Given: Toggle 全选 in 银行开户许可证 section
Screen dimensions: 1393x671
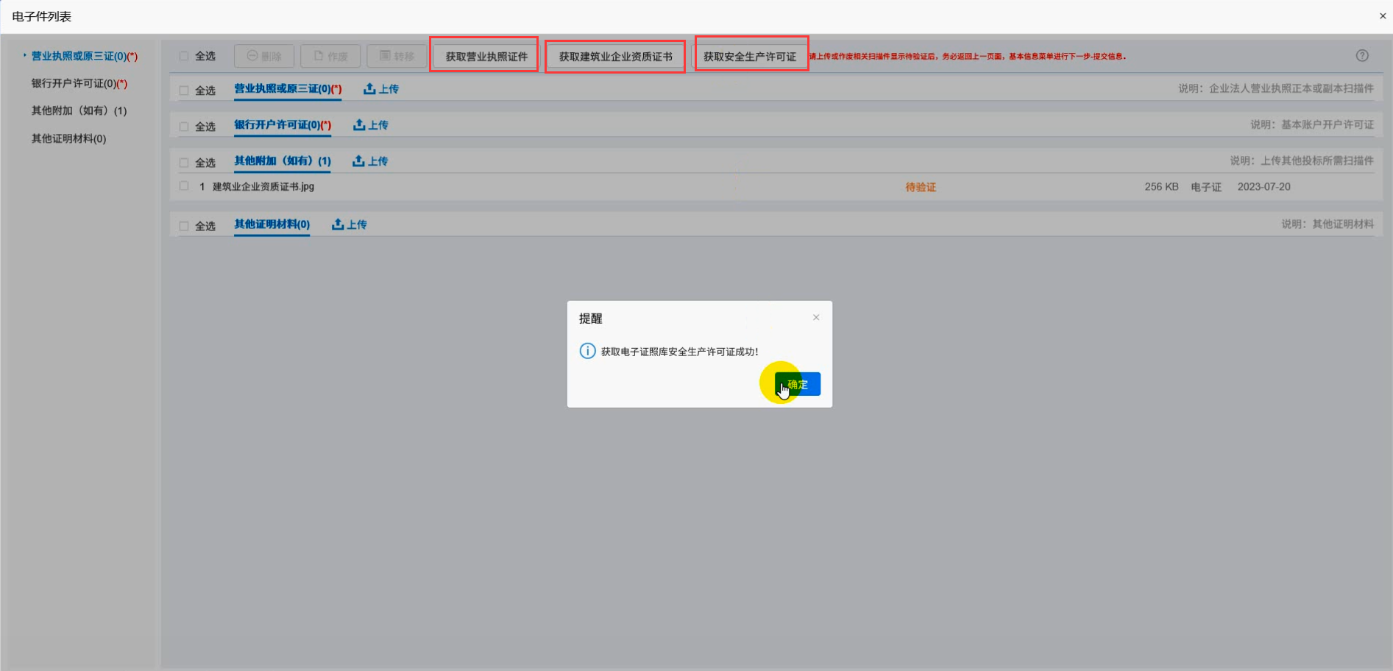Looking at the screenshot, I should click(x=184, y=127).
